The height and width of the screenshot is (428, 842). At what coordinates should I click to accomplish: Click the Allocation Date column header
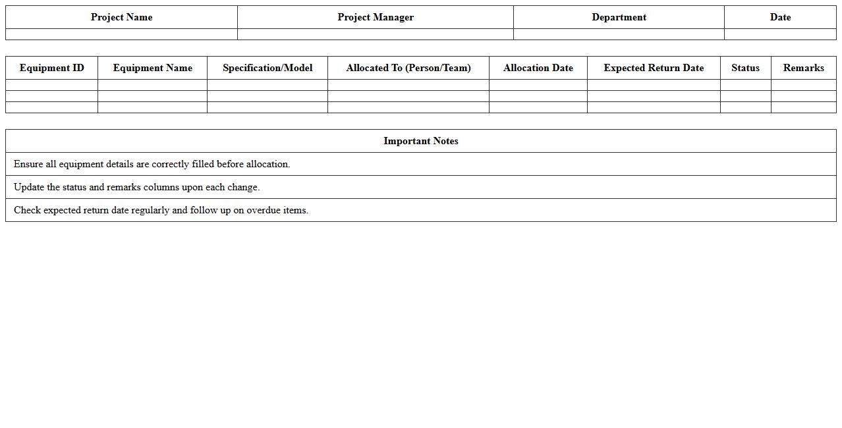[x=538, y=68]
